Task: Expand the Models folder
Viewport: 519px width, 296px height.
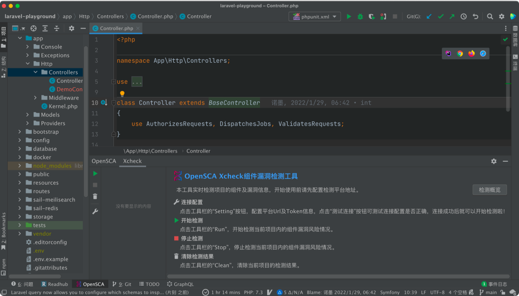Action: pos(28,115)
